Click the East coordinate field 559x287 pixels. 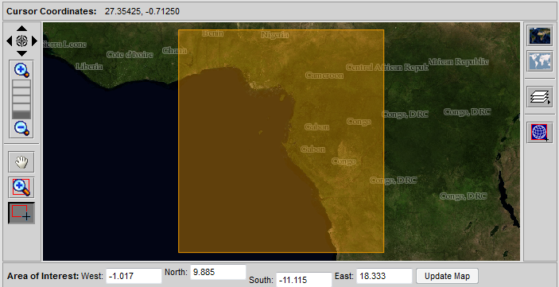(384, 277)
